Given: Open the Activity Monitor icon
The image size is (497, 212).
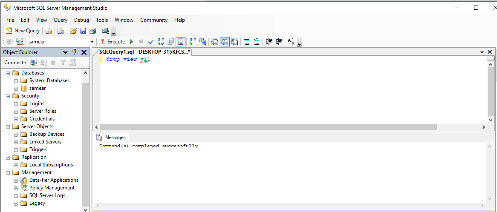Looking at the screenshot, I should click(x=105, y=31).
